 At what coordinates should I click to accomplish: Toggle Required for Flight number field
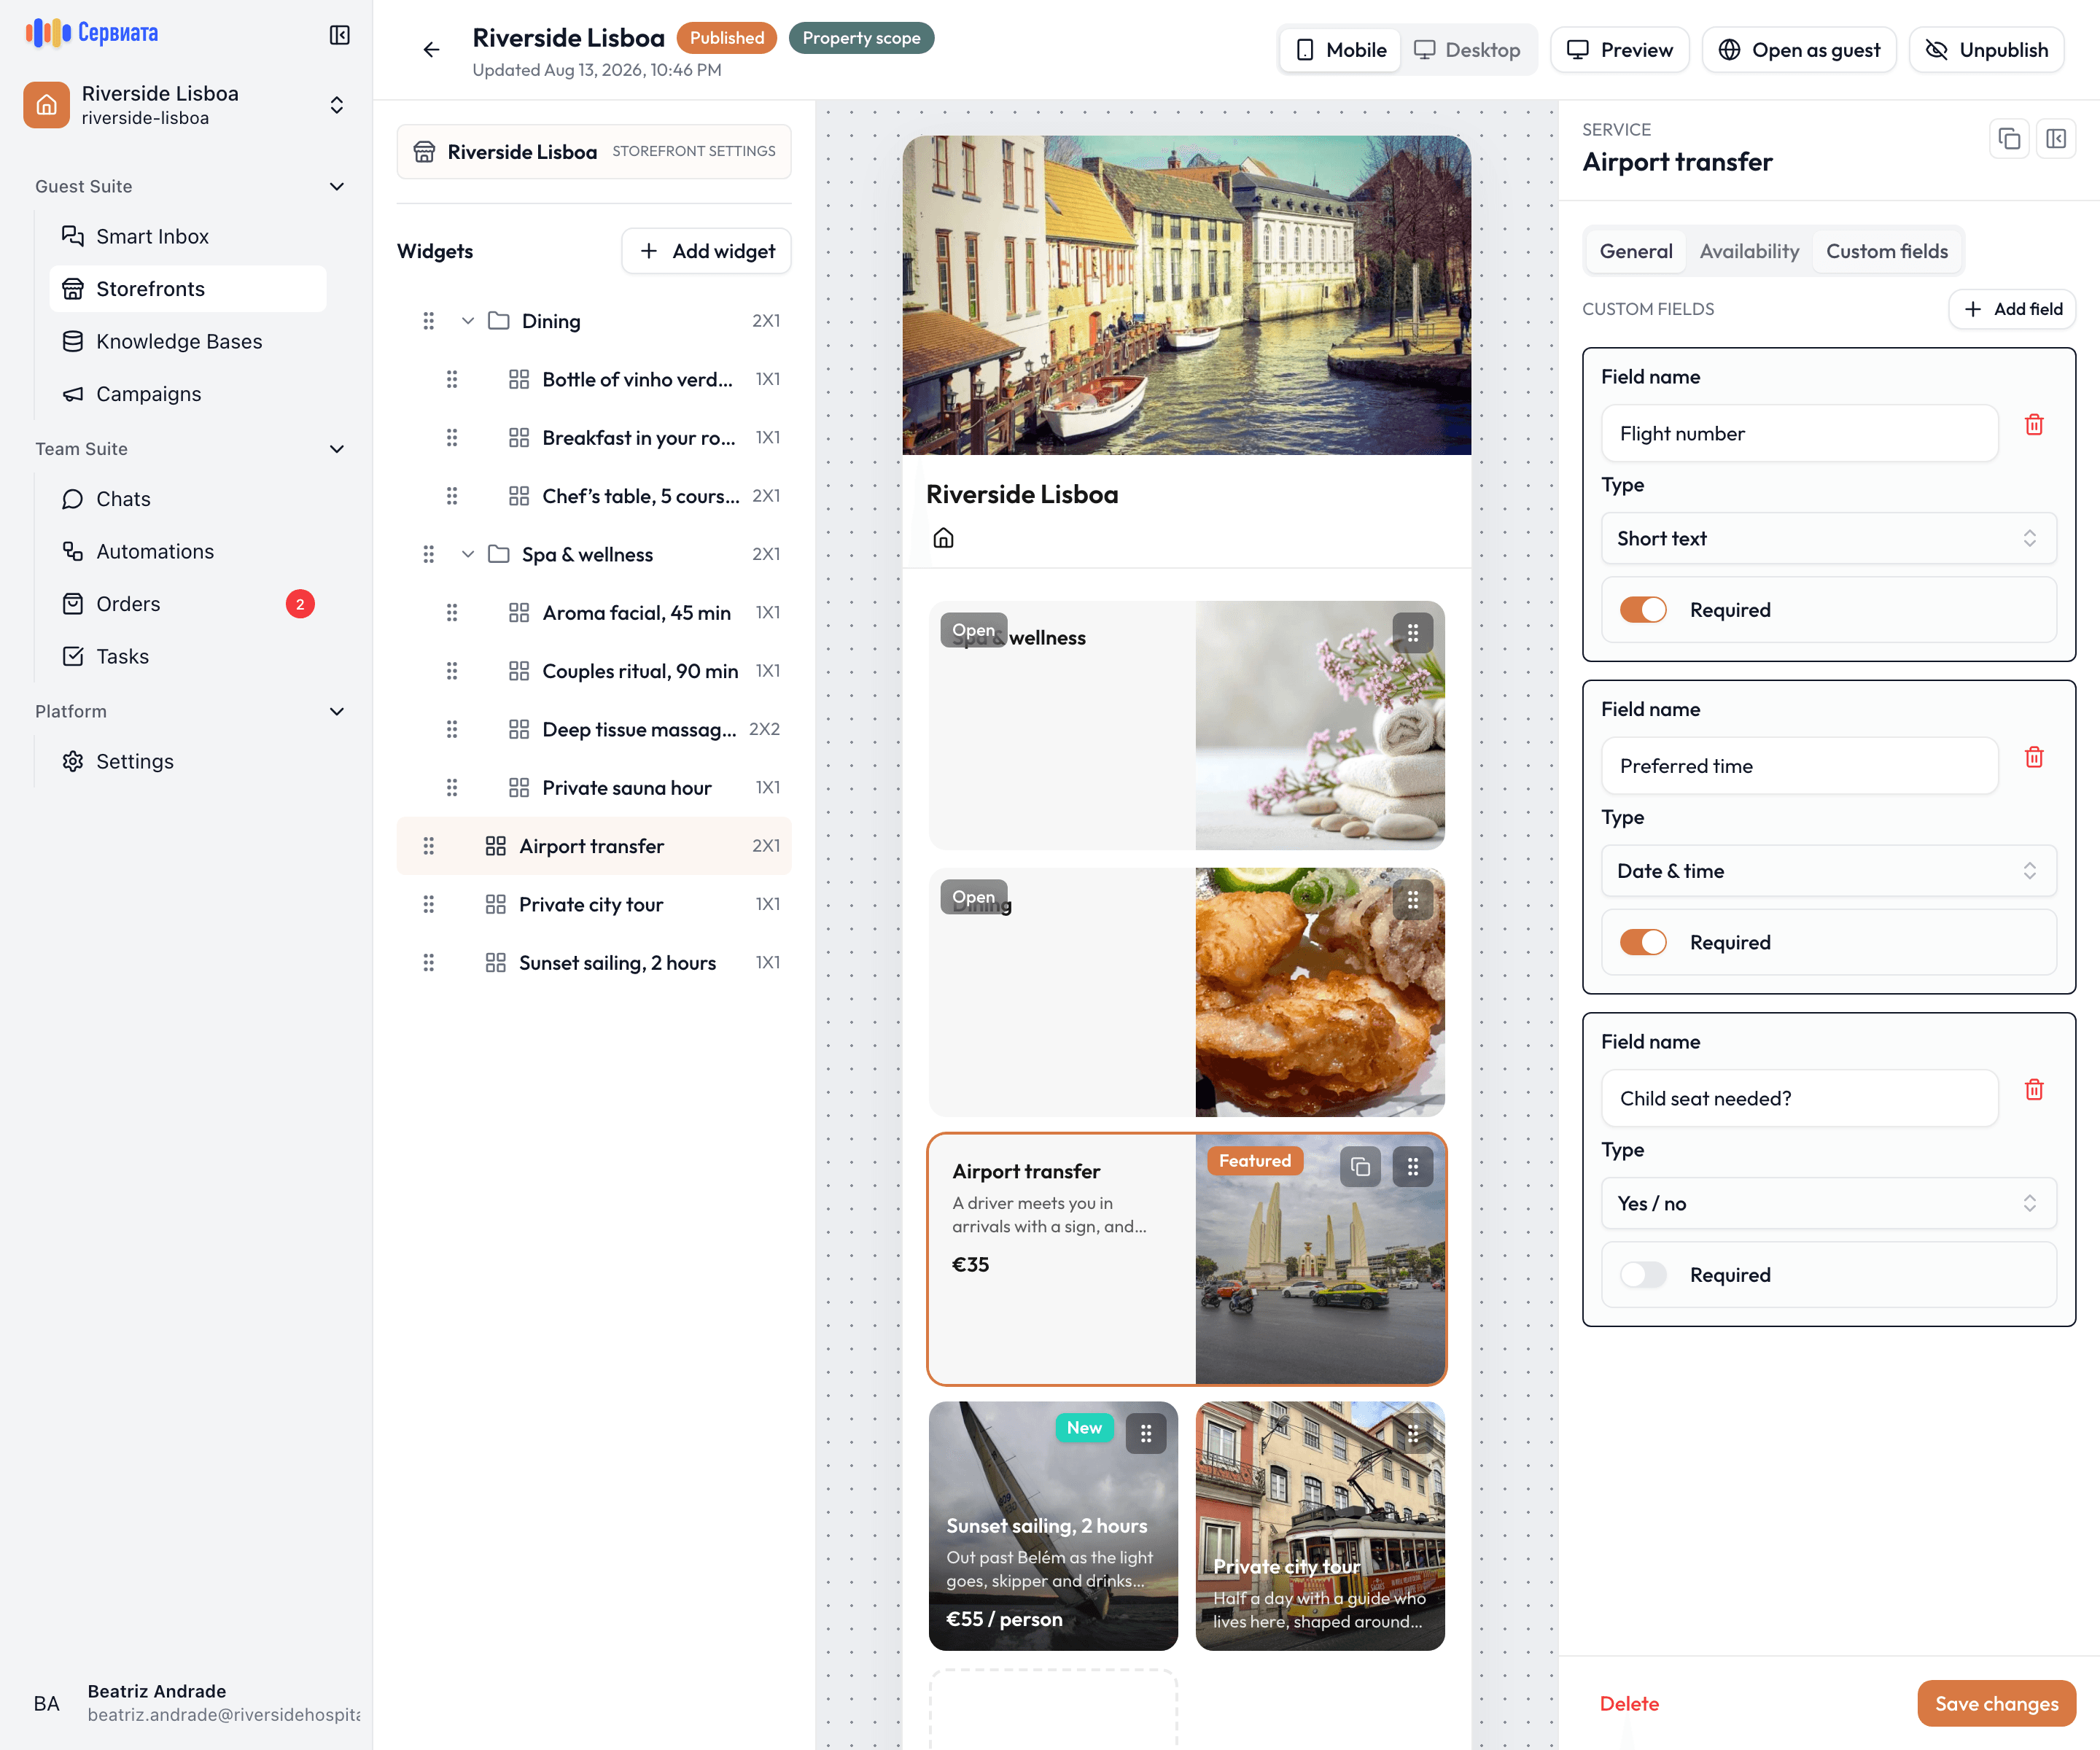1643,610
